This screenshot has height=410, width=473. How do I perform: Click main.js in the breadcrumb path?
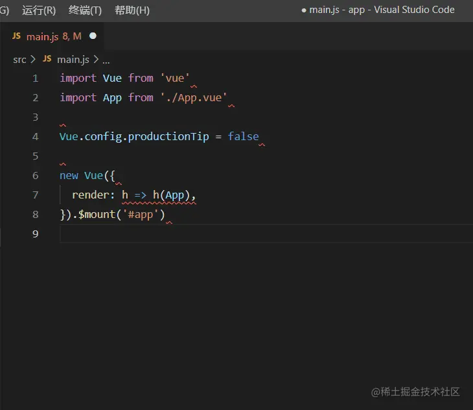pos(73,60)
